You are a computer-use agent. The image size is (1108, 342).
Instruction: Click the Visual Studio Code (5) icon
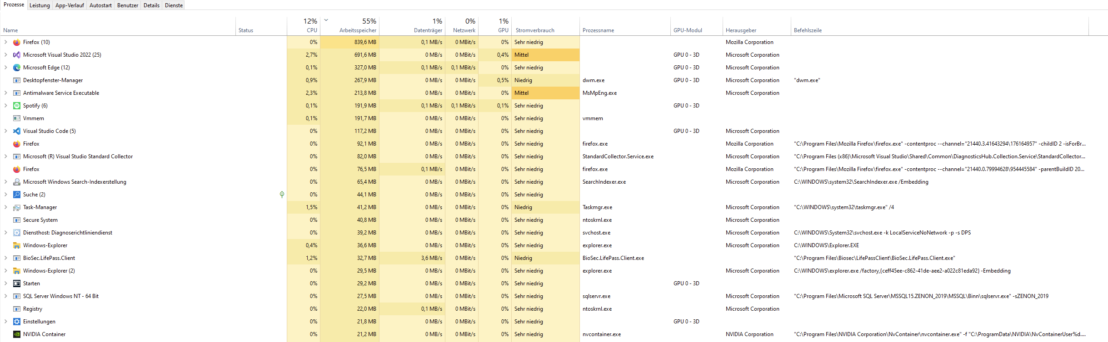pyautogui.click(x=17, y=131)
